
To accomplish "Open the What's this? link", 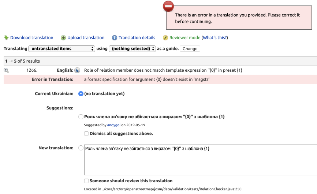I will [x=215, y=38].
